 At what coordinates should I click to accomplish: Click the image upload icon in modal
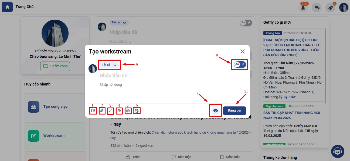pos(93,110)
